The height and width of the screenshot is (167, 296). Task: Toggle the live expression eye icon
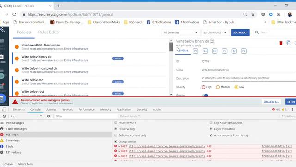49,116
